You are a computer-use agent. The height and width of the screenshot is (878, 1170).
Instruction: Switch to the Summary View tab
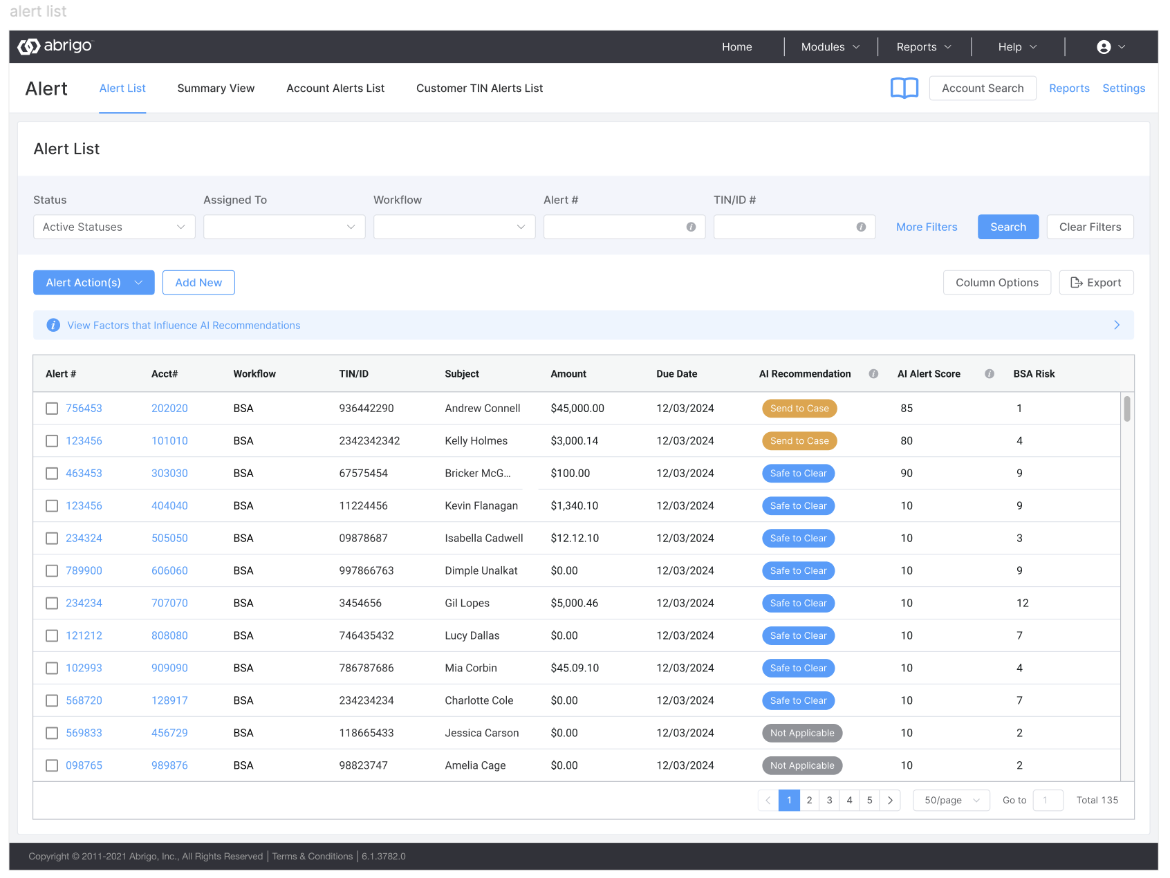[216, 88]
